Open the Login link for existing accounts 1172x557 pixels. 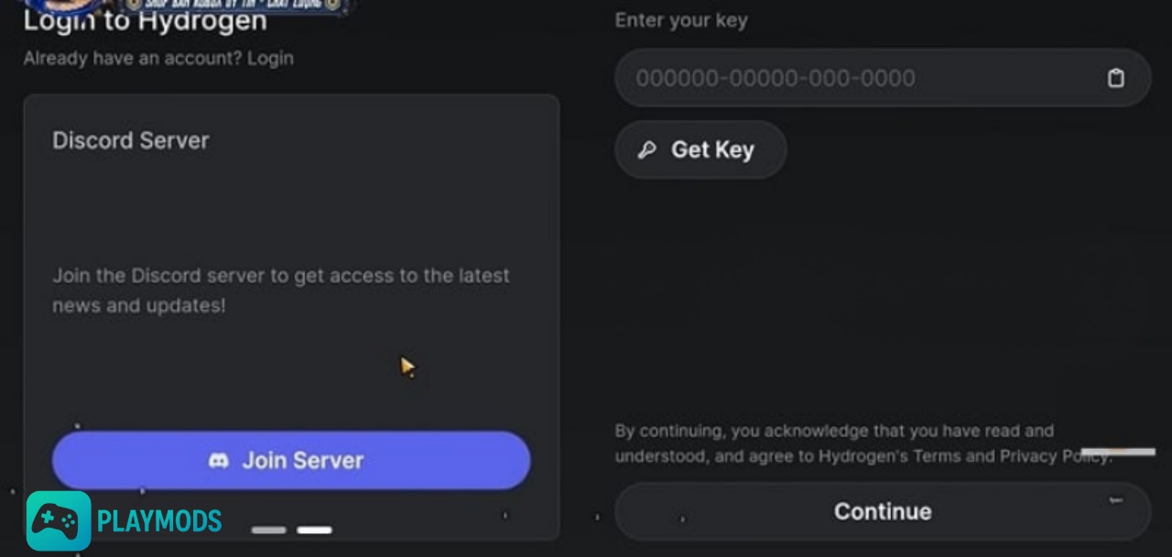coord(269,58)
